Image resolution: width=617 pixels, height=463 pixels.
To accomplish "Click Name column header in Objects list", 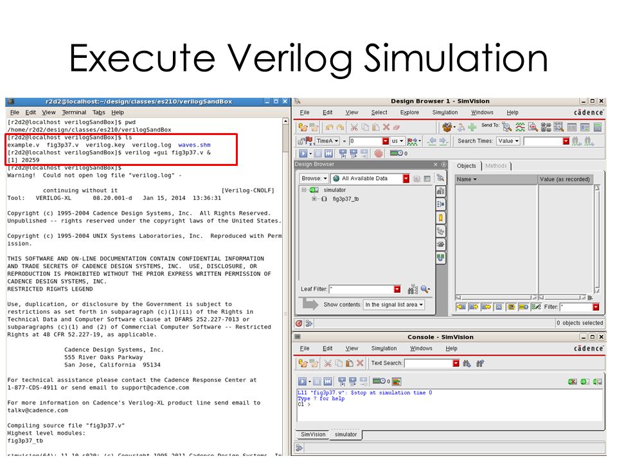I will click(496, 179).
